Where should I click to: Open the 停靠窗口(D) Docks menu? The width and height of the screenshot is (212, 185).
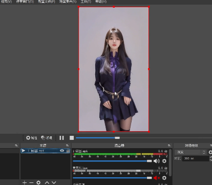coord(25,2)
